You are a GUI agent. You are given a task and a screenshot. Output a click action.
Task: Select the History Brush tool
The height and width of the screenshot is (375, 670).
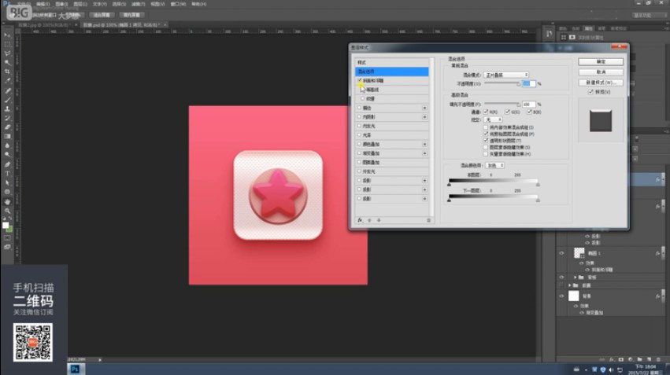coord(7,118)
